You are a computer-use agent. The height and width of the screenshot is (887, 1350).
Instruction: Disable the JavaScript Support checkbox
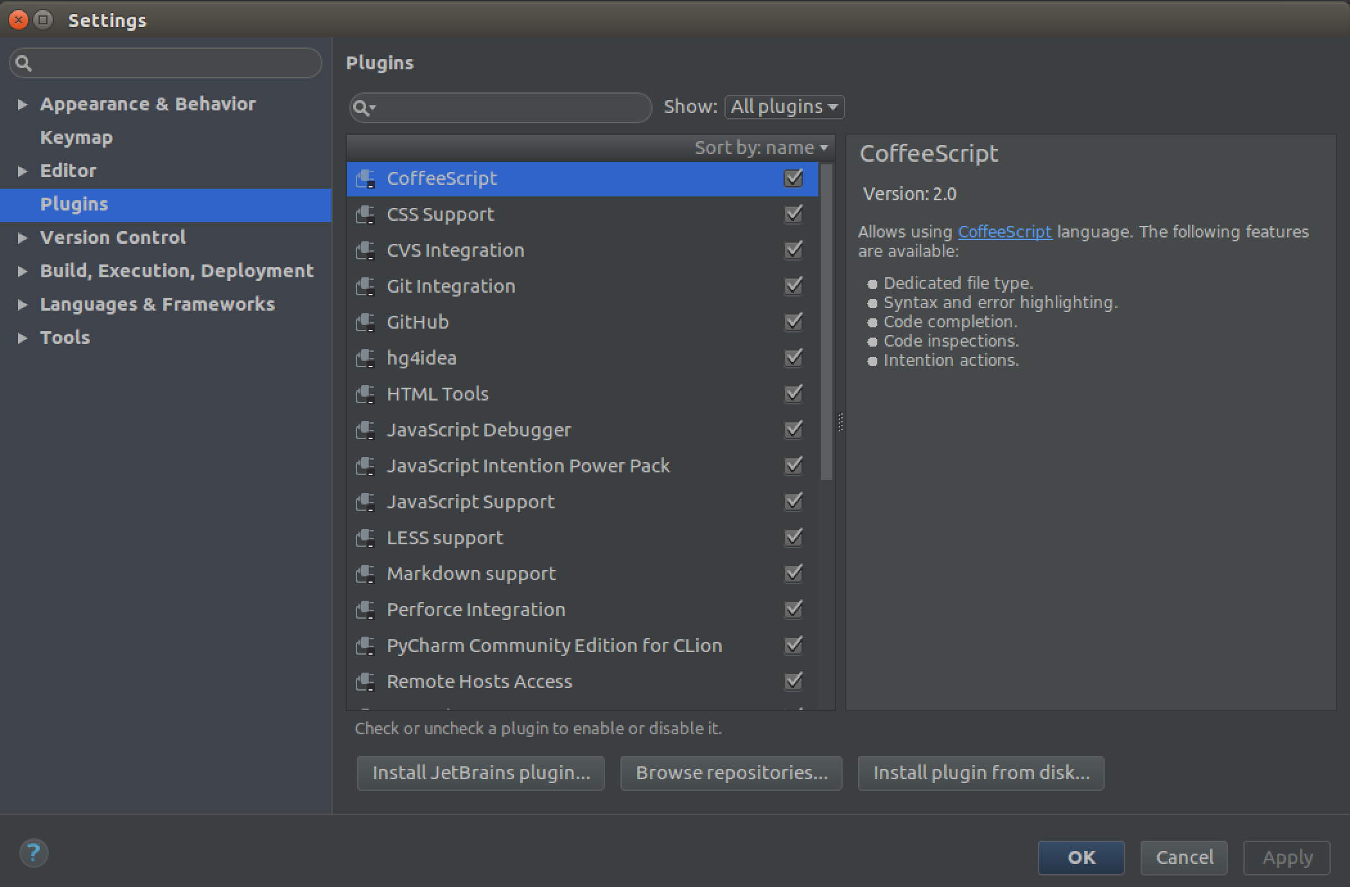pyautogui.click(x=794, y=501)
